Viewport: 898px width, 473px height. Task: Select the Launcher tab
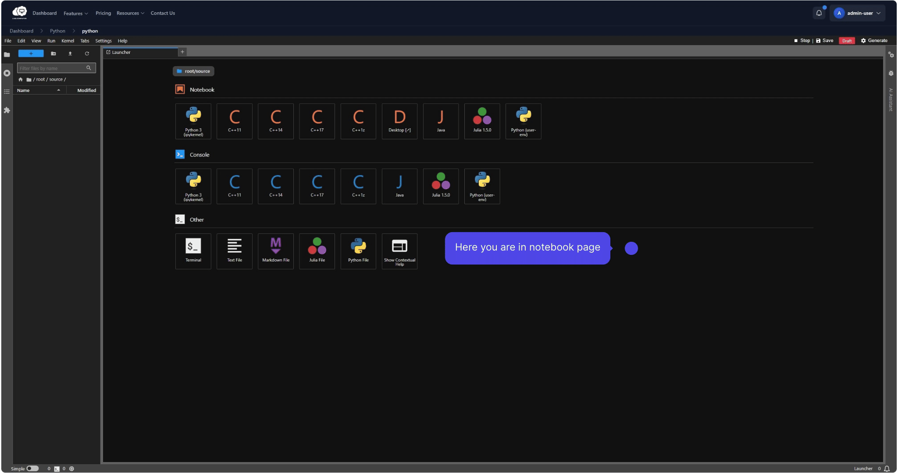tap(140, 52)
